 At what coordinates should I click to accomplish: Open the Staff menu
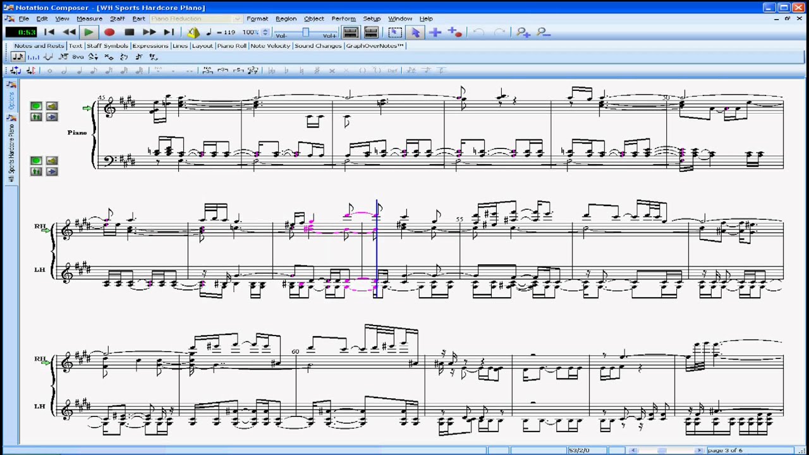point(118,19)
